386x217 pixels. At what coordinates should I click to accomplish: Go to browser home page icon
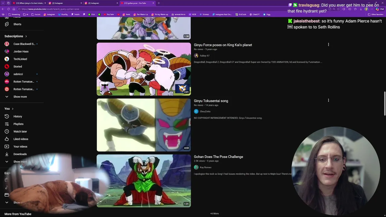14,9
